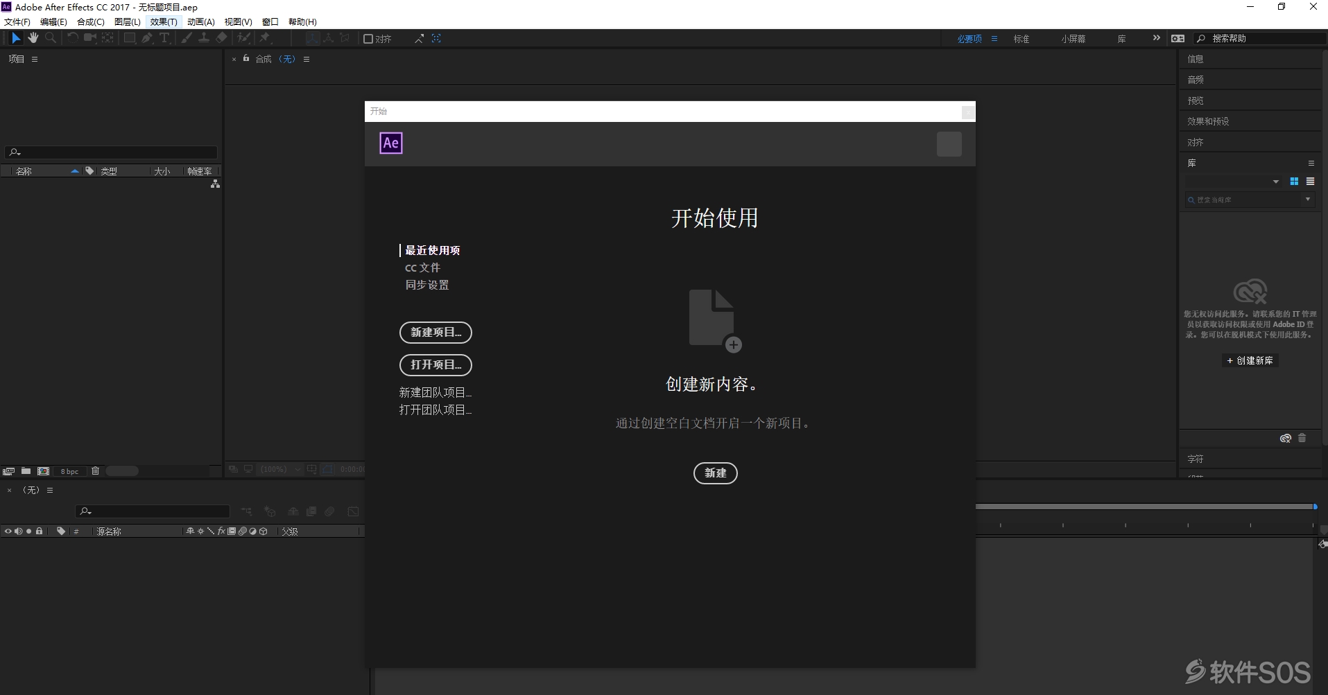This screenshot has width=1328, height=695.
Task: Expand the library search filter arrow
Action: [x=1308, y=200]
